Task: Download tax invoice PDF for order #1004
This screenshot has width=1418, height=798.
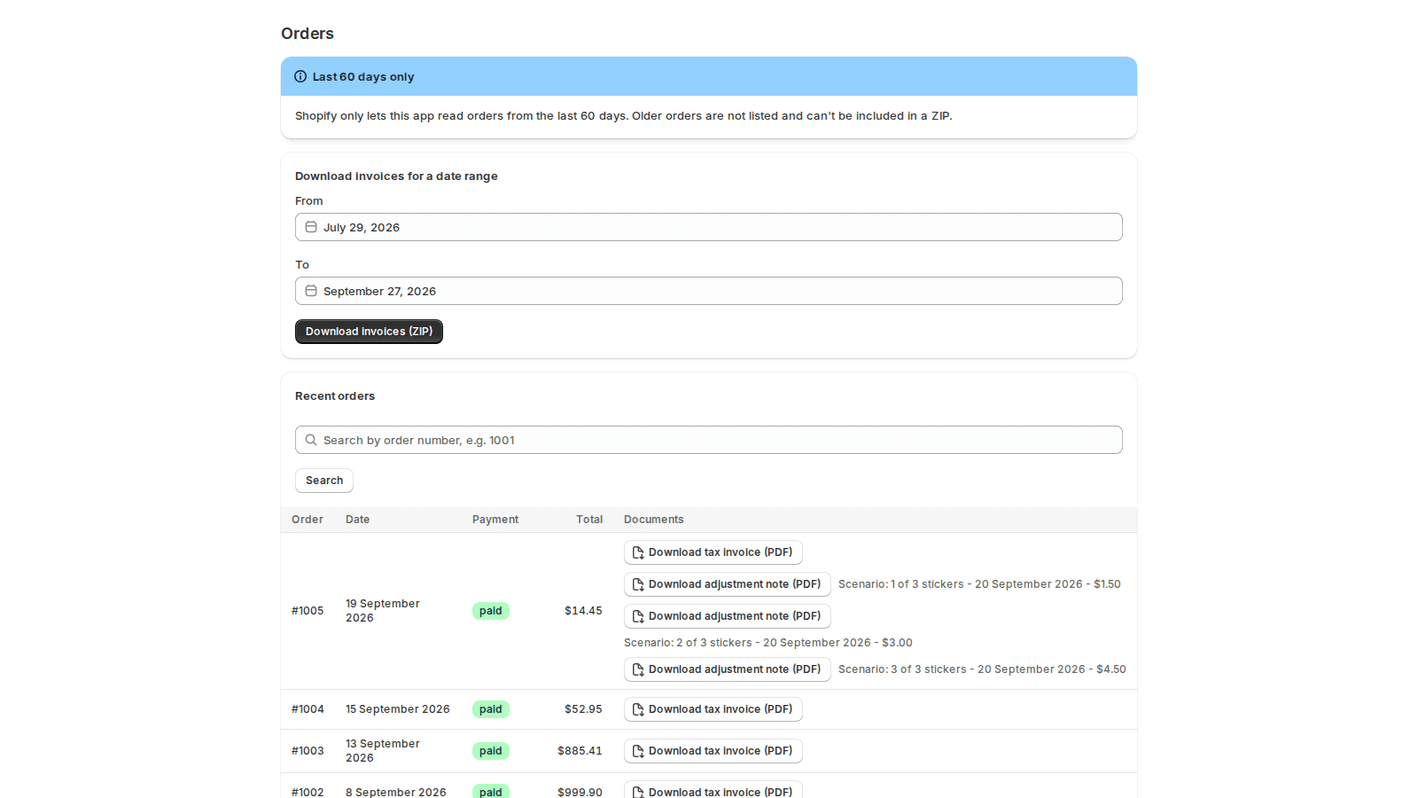Action: (713, 709)
